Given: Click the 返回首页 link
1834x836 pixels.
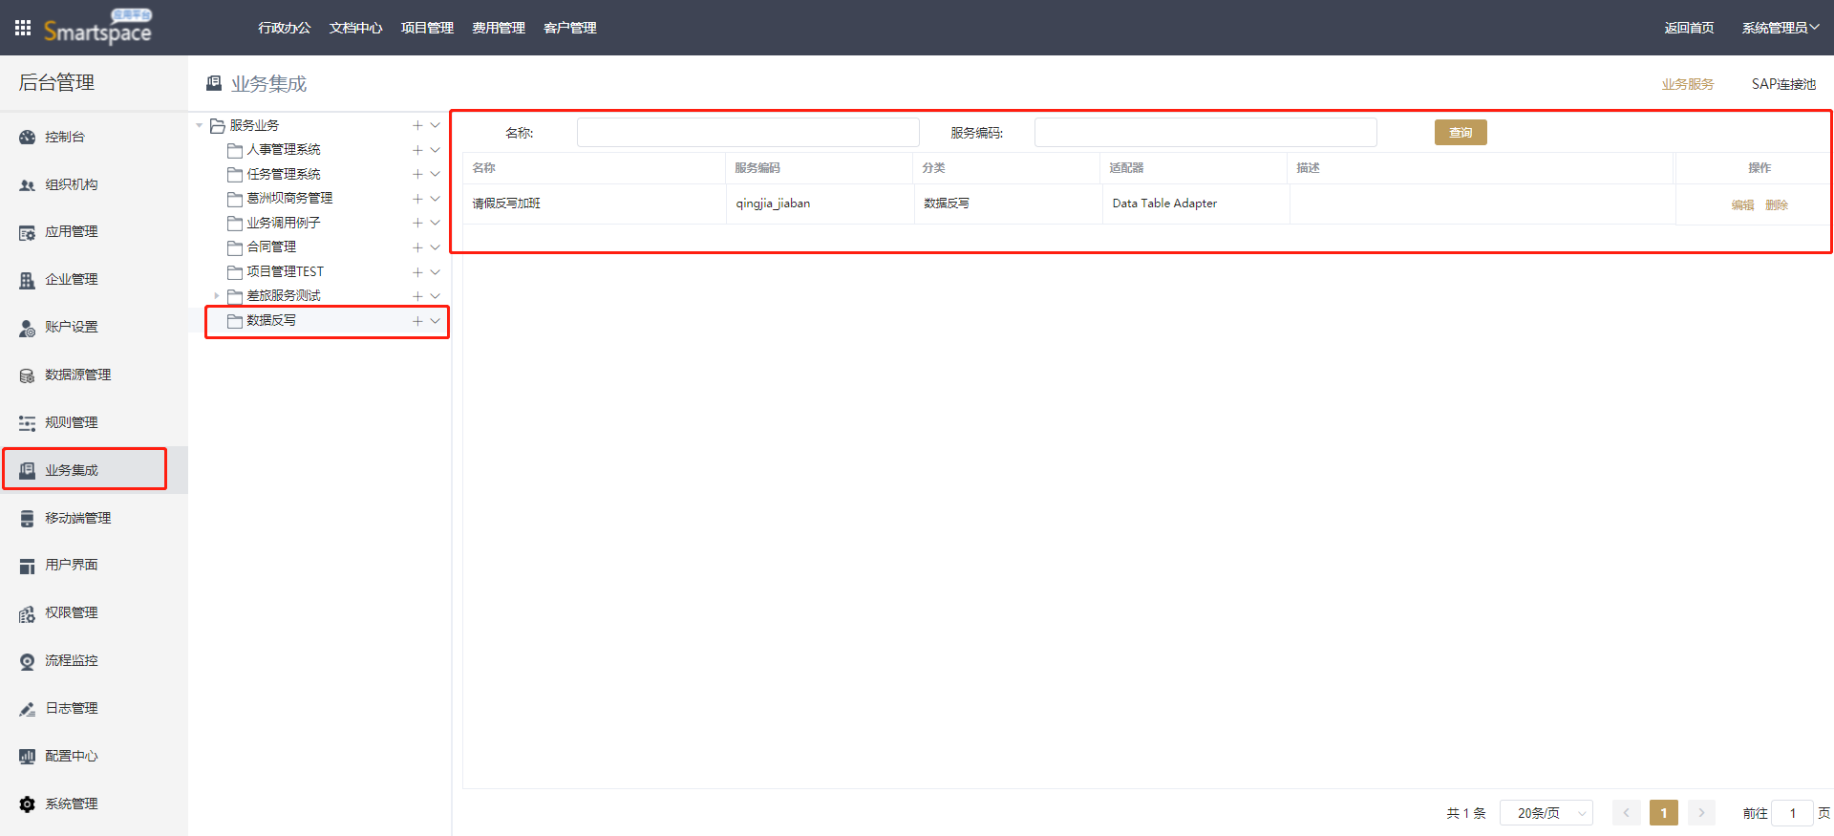Looking at the screenshot, I should coord(1689,28).
